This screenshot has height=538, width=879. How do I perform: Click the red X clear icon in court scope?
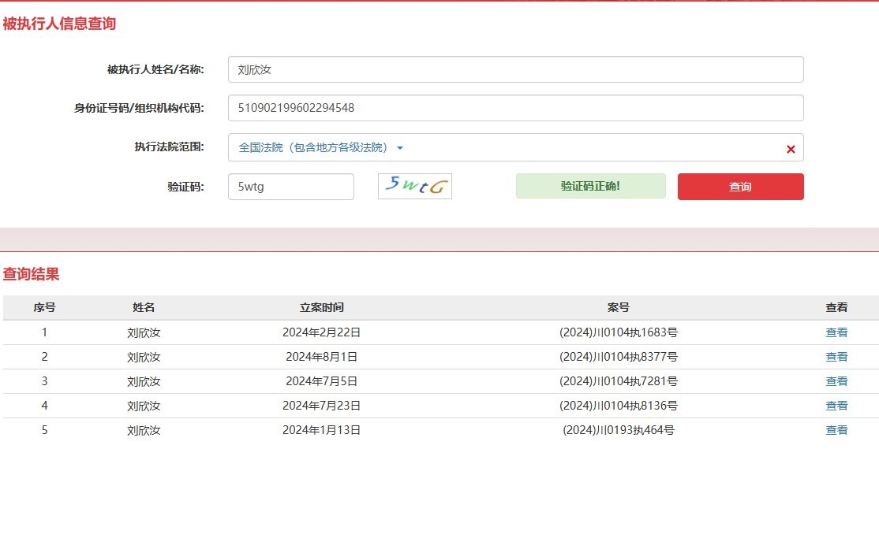[790, 149]
